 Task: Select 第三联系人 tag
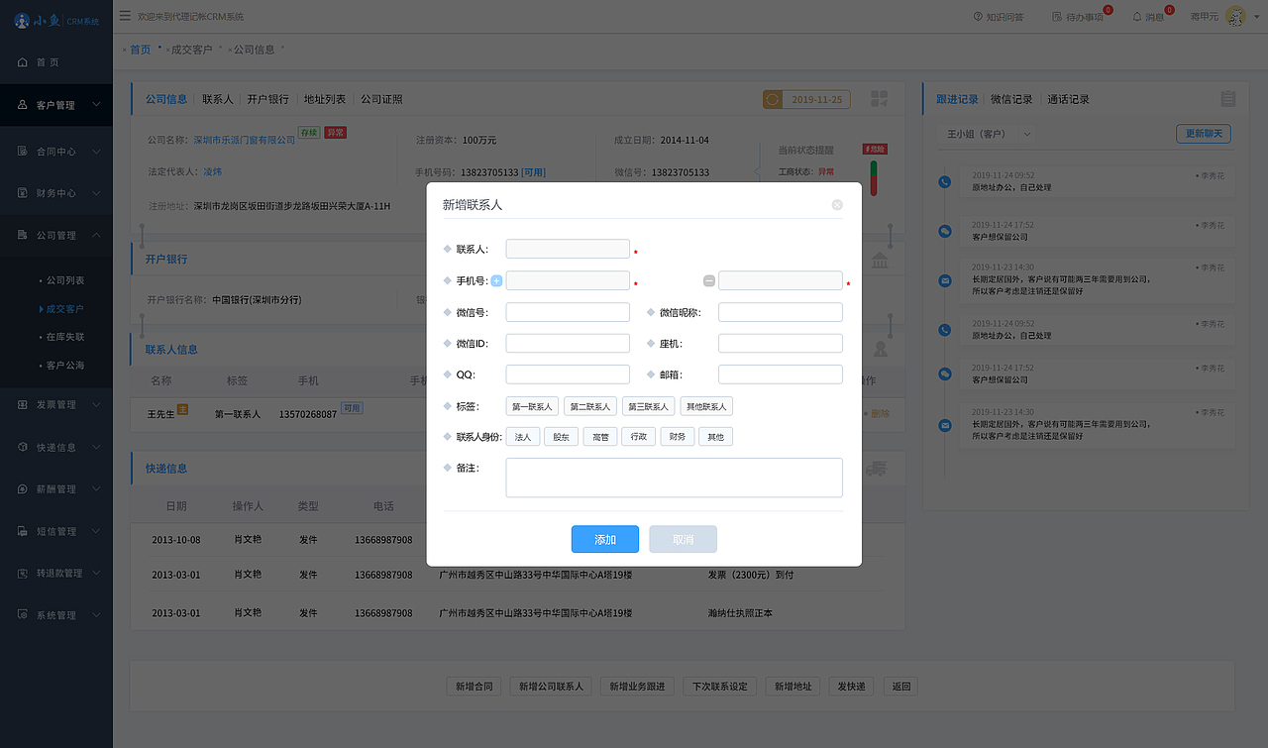click(x=648, y=406)
